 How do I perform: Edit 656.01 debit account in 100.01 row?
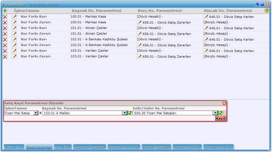point(139,23)
